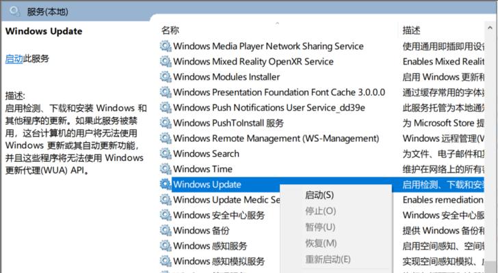
Task: Select Windows Media Player Network Sharing Service row
Action: point(268,46)
